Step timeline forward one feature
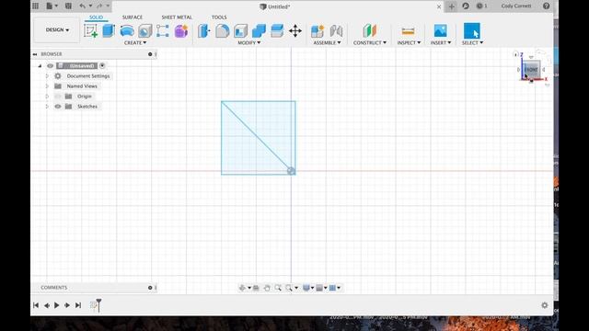The width and height of the screenshot is (589, 331). click(x=67, y=305)
